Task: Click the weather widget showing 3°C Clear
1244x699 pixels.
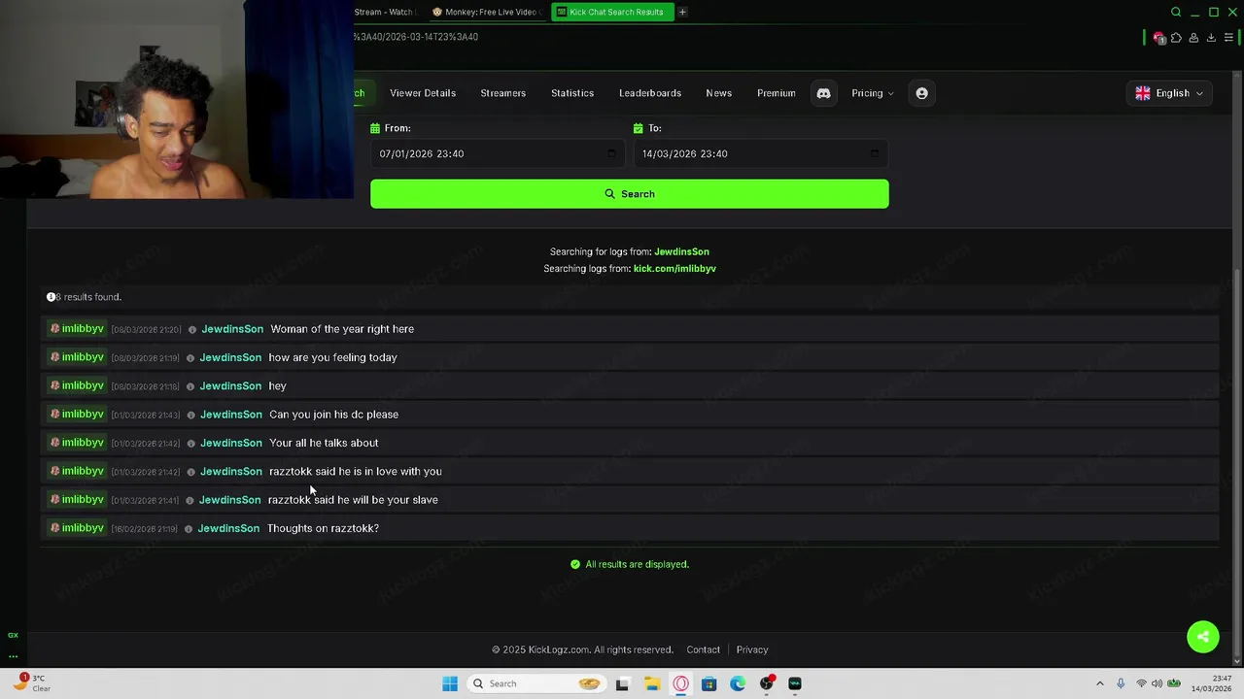Action: click(x=32, y=683)
